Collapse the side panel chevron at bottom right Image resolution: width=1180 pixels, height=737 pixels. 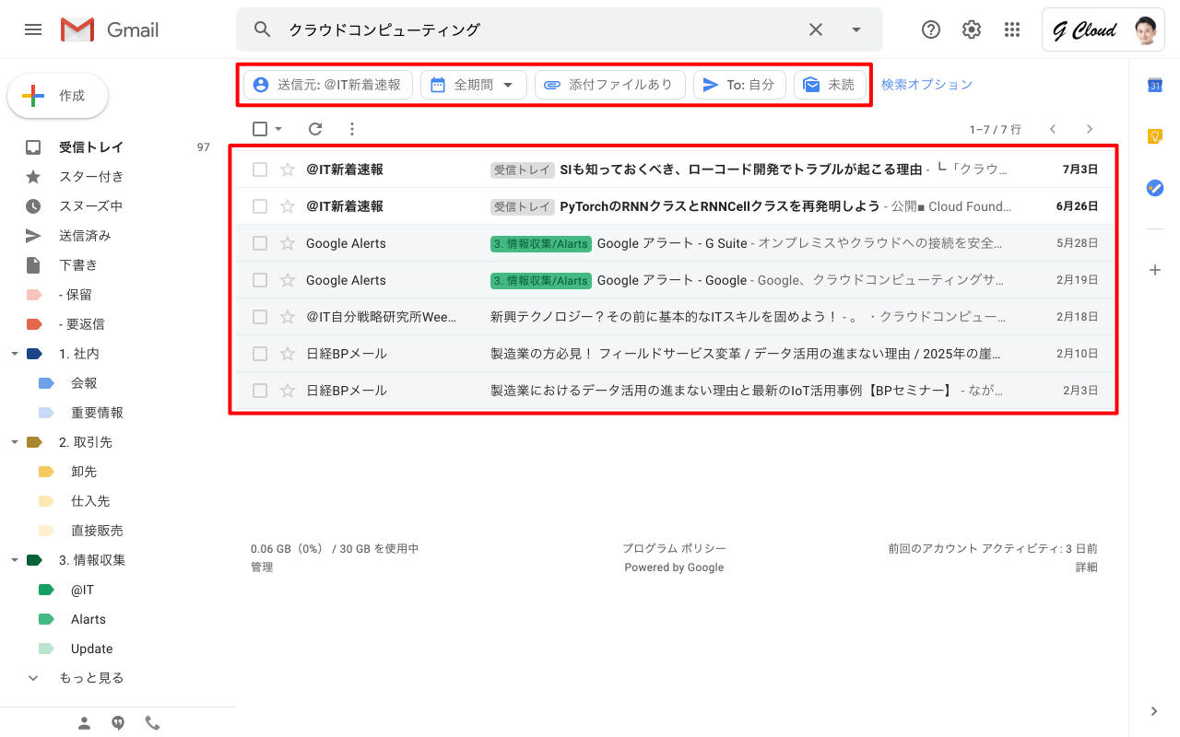point(1154,710)
